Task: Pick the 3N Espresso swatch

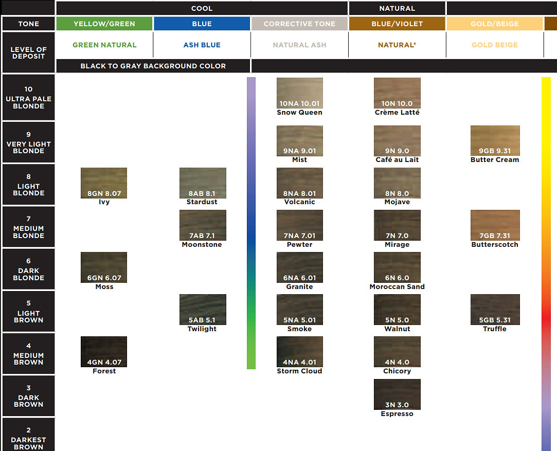Action: click(x=397, y=394)
